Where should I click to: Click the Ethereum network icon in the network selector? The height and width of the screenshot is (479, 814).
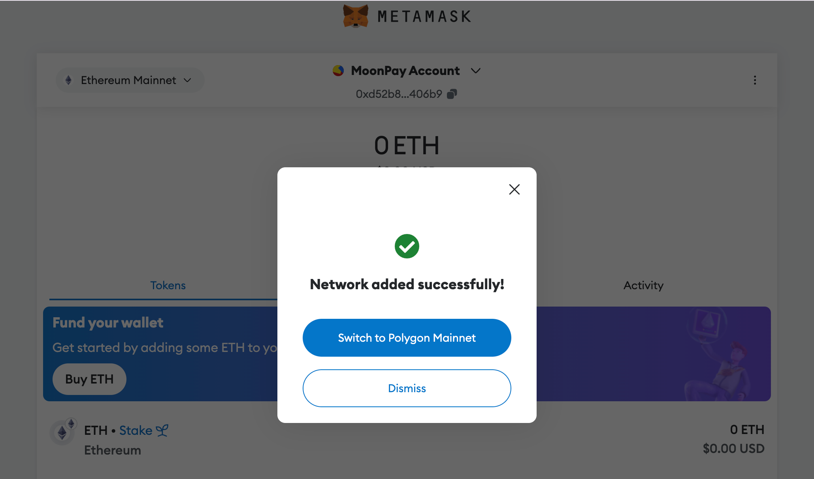pos(69,80)
